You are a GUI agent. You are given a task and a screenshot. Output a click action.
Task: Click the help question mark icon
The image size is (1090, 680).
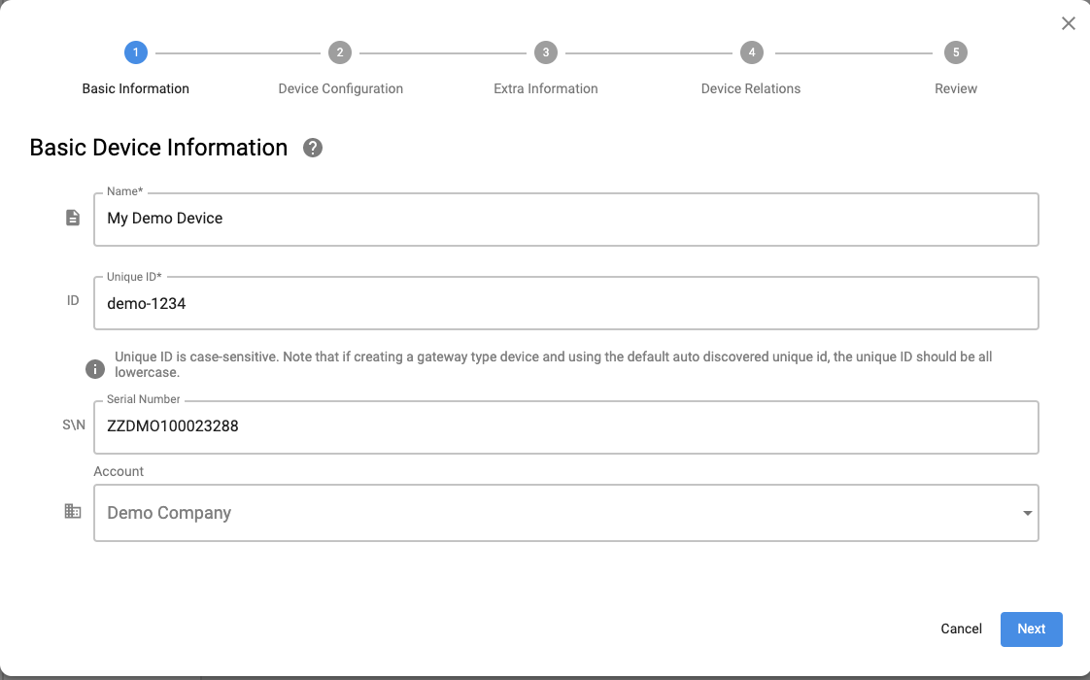point(313,148)
